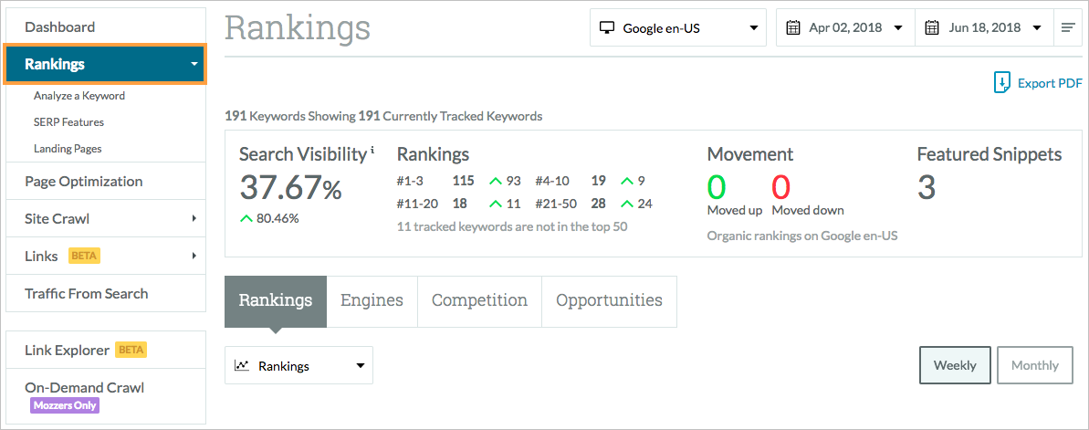Open Site Crawl section

click(106, 219)
